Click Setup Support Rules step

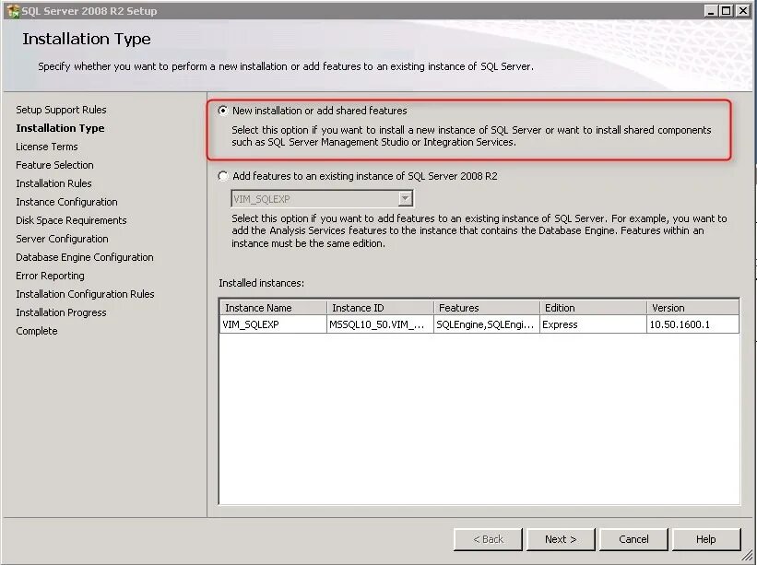[x=61, y=110]
